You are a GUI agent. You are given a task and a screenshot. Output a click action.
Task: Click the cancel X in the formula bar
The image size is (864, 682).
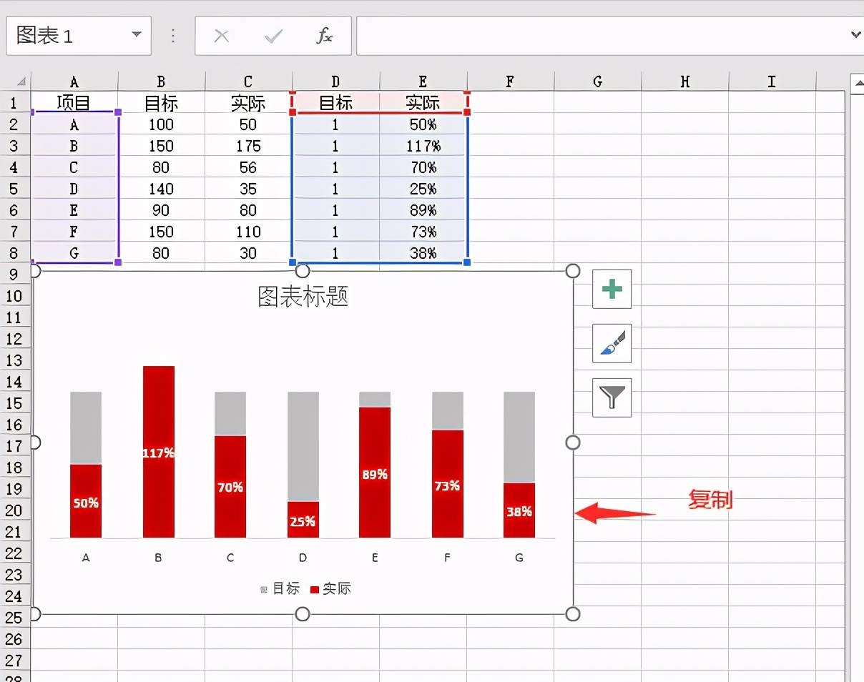pos(221,35)
